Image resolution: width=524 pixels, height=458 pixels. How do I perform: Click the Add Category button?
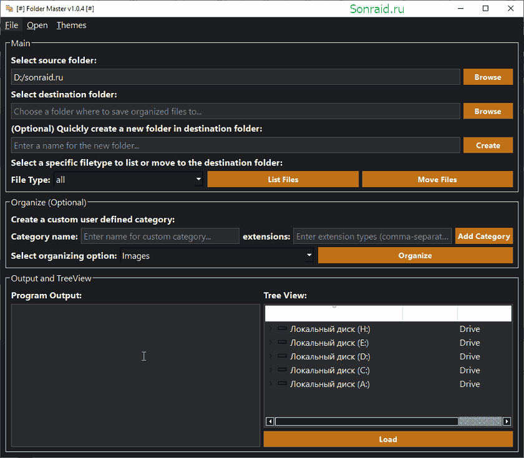[x=483, y=236]
